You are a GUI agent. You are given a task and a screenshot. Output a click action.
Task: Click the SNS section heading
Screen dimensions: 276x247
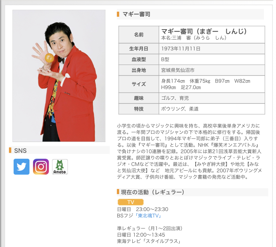20,151
